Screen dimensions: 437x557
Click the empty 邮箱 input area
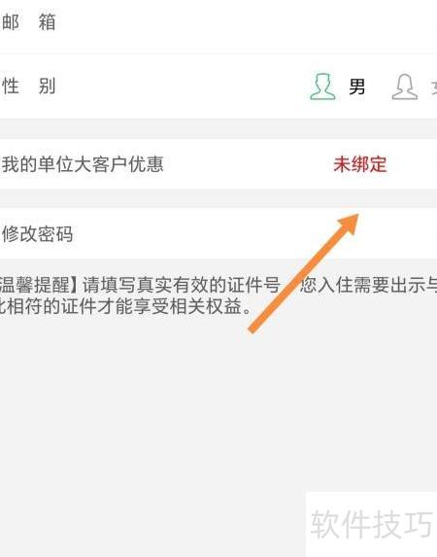[x=245, y=22]
